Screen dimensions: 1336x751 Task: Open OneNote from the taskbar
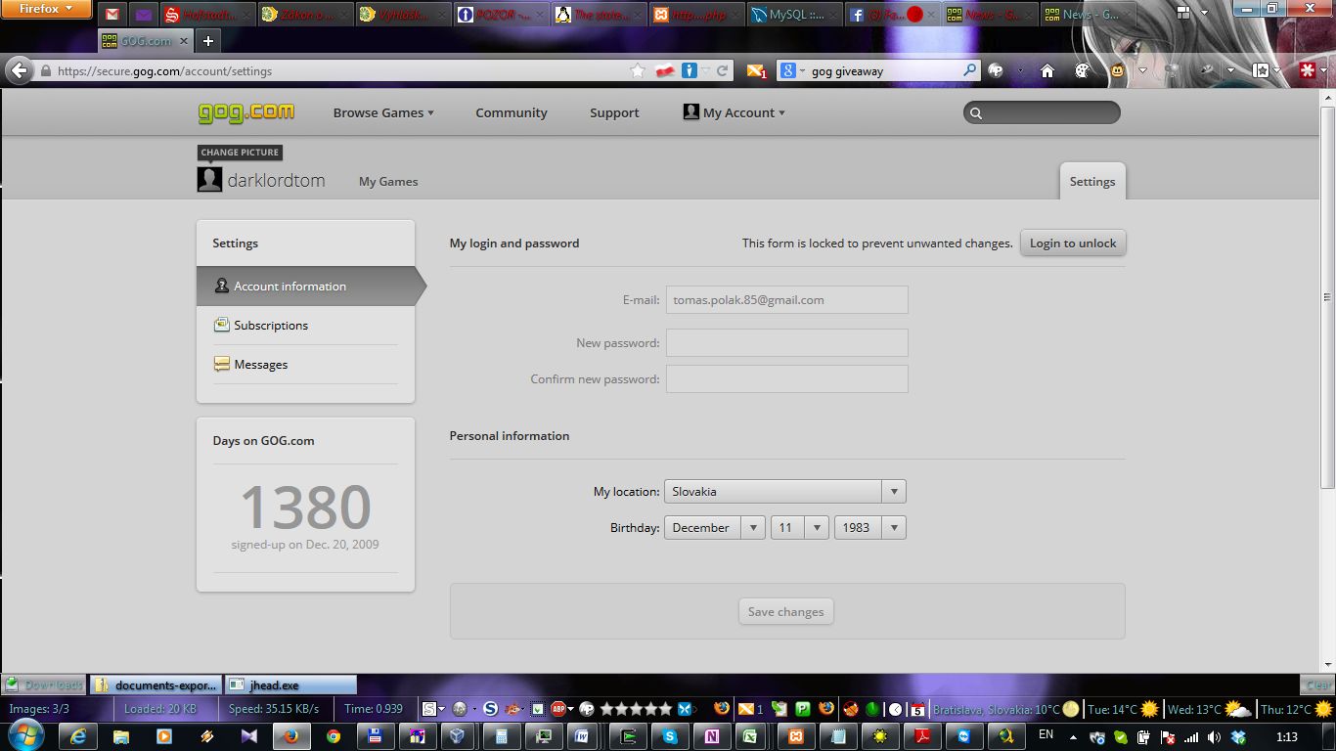pos(712,736)
